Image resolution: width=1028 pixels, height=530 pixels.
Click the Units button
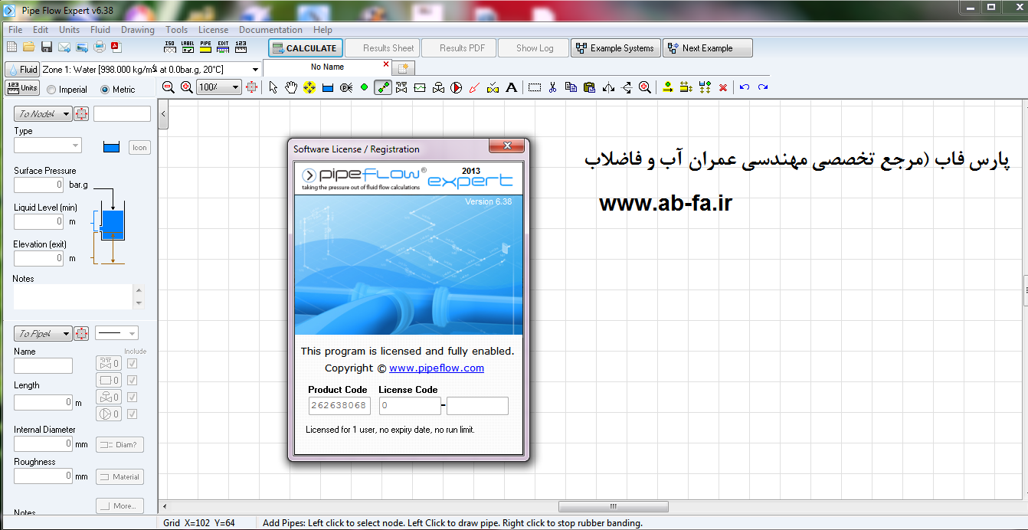pos(22,88)
